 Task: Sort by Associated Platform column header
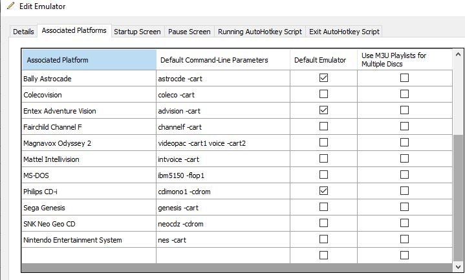89,60
